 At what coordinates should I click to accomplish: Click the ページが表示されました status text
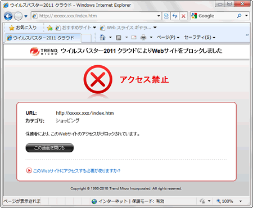[22, 201]
